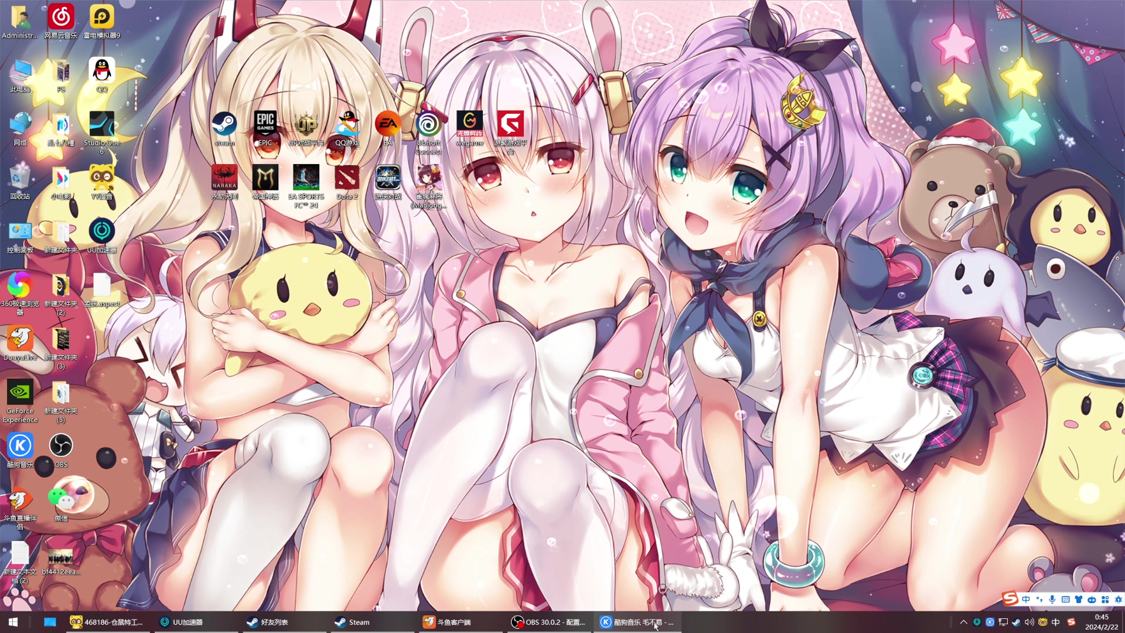Toggle the Windows taskbar language indicator (中)

pos(1056,622)
